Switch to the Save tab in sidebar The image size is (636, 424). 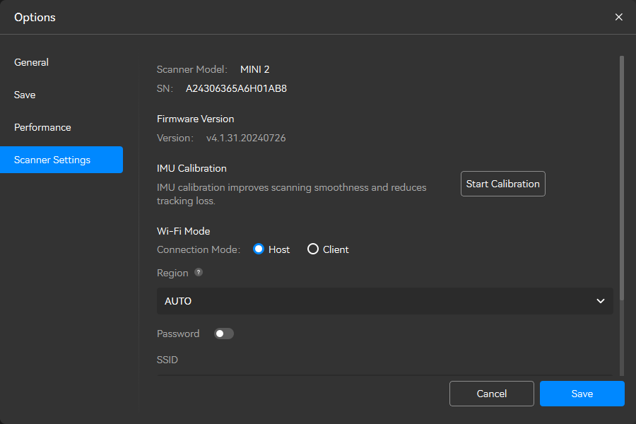tap(25, 95)
